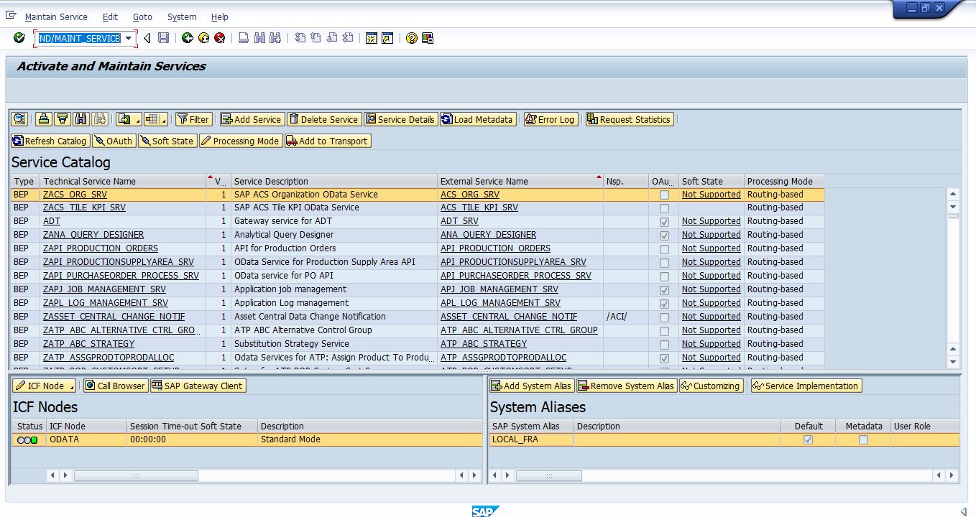Select the Back navigation arrow icon
The width and height of the screenshot is (976, 517).
point(147,39)
